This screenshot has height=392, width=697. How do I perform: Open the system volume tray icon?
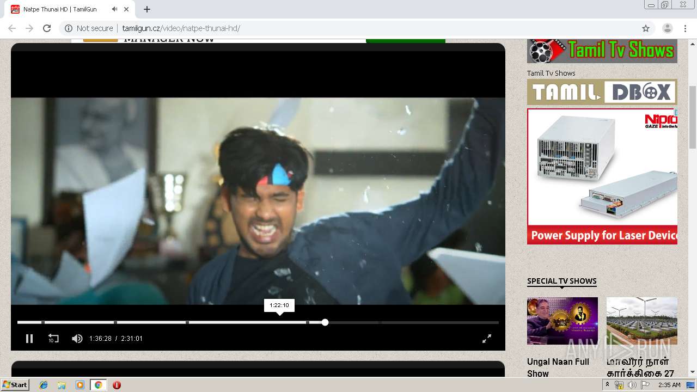pyautogui.click(x=632, y=385)
